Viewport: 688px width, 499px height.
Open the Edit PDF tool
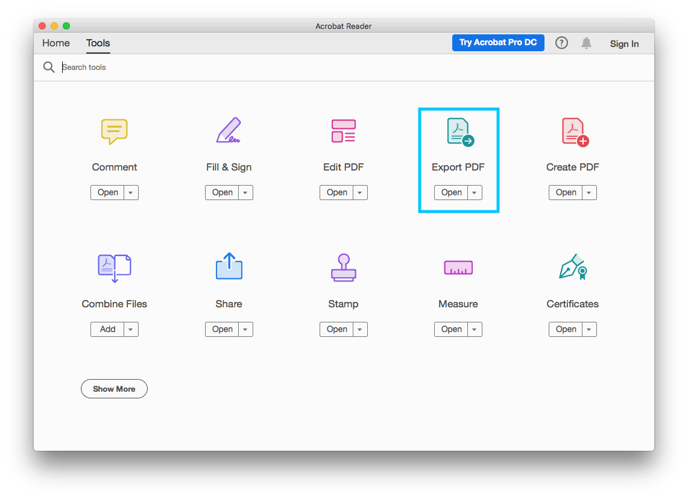click(x=336, y=192)
